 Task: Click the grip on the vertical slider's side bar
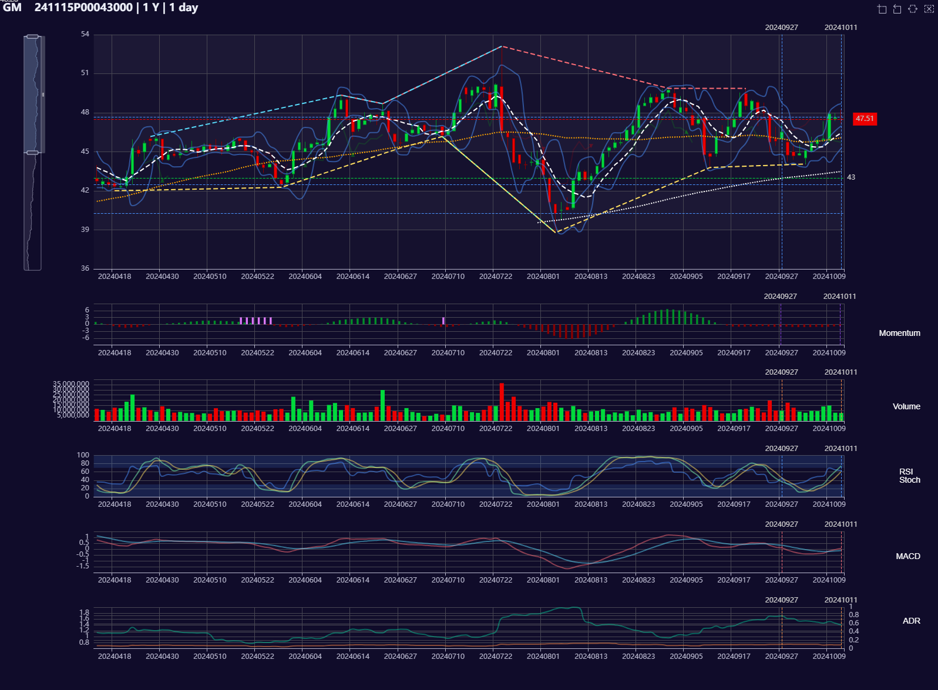point(43,95)
